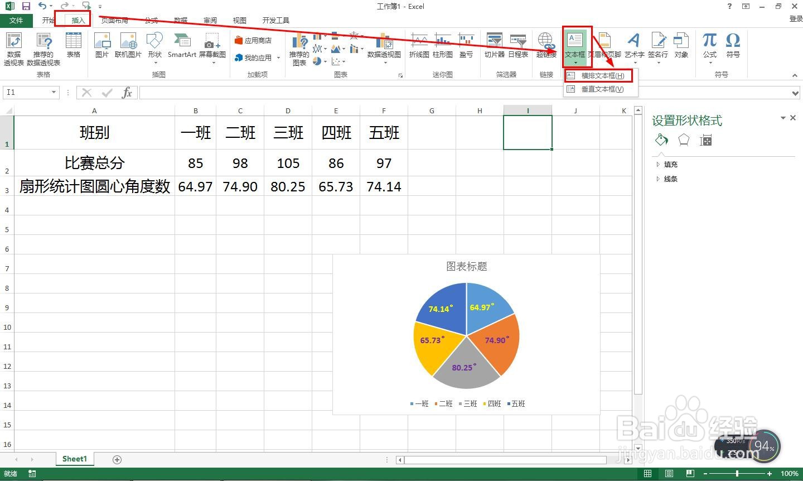Click 推荐的图表 recommended charts
The image size is (803, 481).
[299, 49]
